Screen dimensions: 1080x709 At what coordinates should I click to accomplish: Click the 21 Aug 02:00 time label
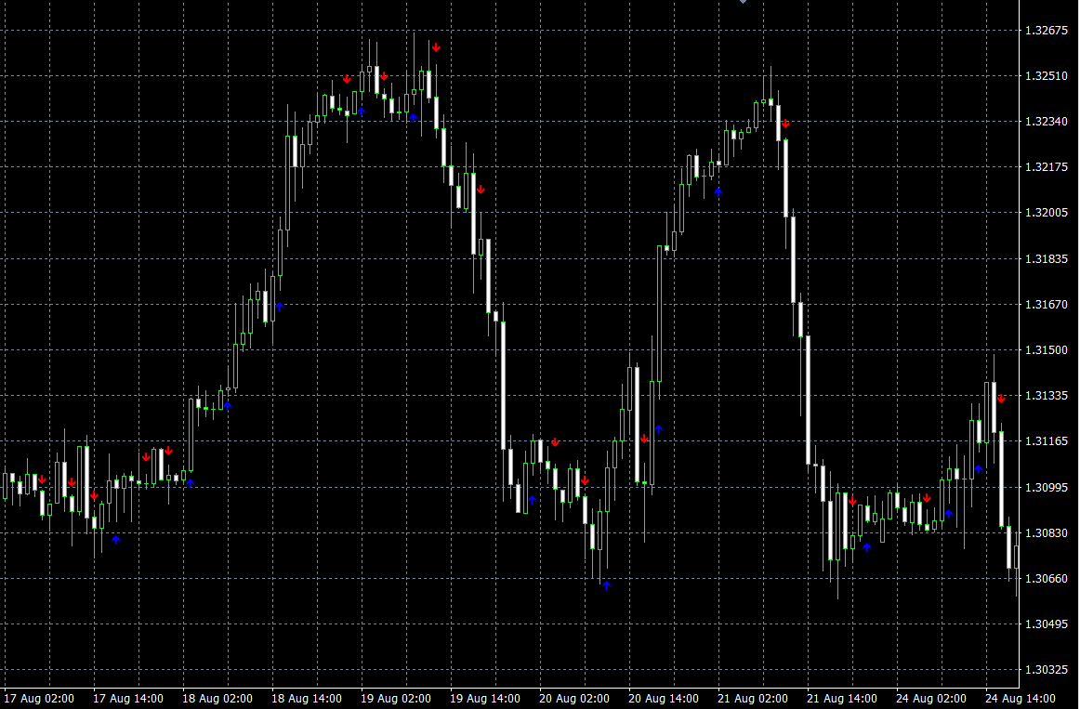click(753, 698)
